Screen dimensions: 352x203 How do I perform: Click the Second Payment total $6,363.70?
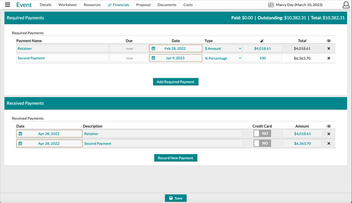302,58
